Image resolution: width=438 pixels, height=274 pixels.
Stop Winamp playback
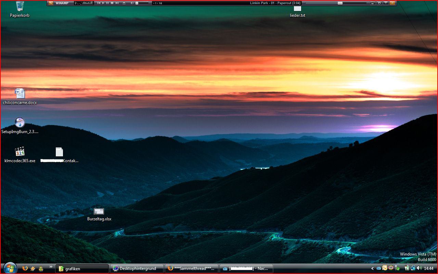112,3
